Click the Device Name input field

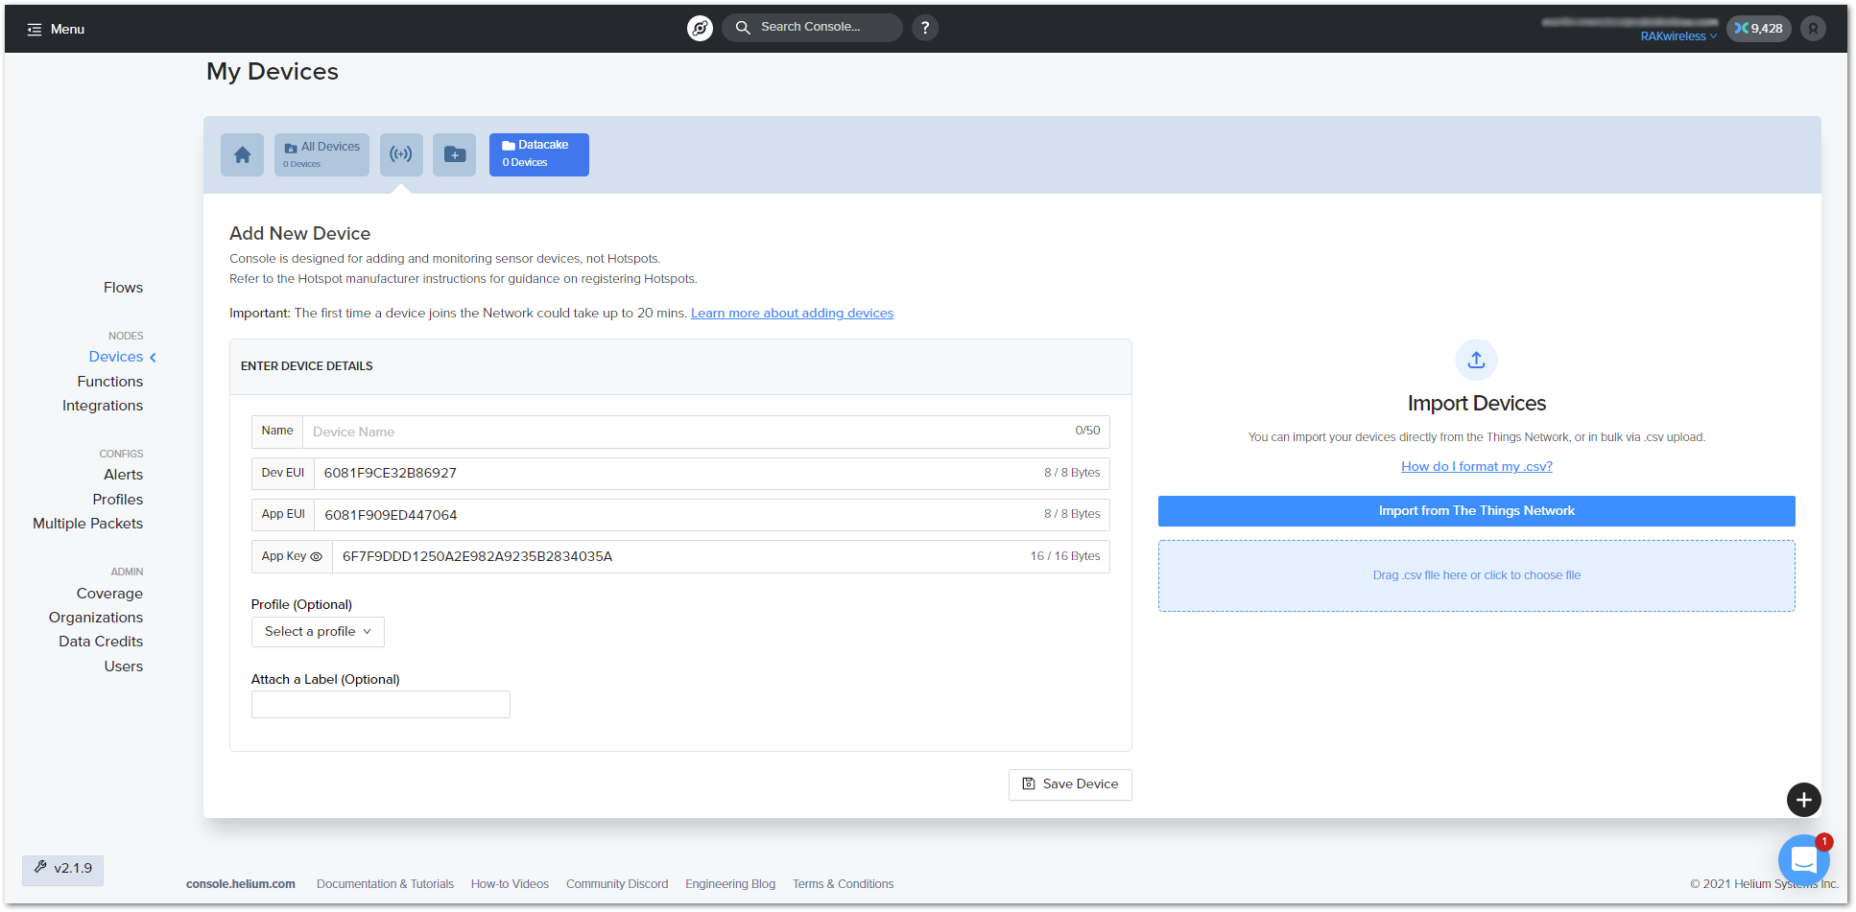686,432
